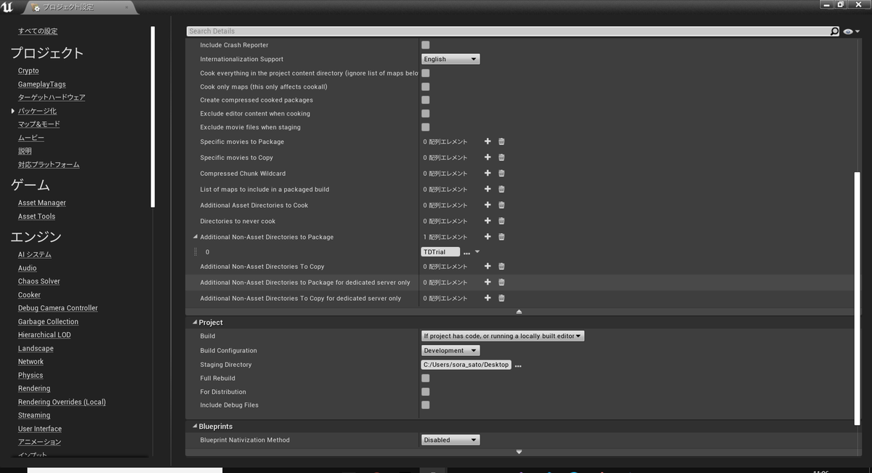Enable Cook everything in project content directory

pyautogui.click(x=426, y=73)
